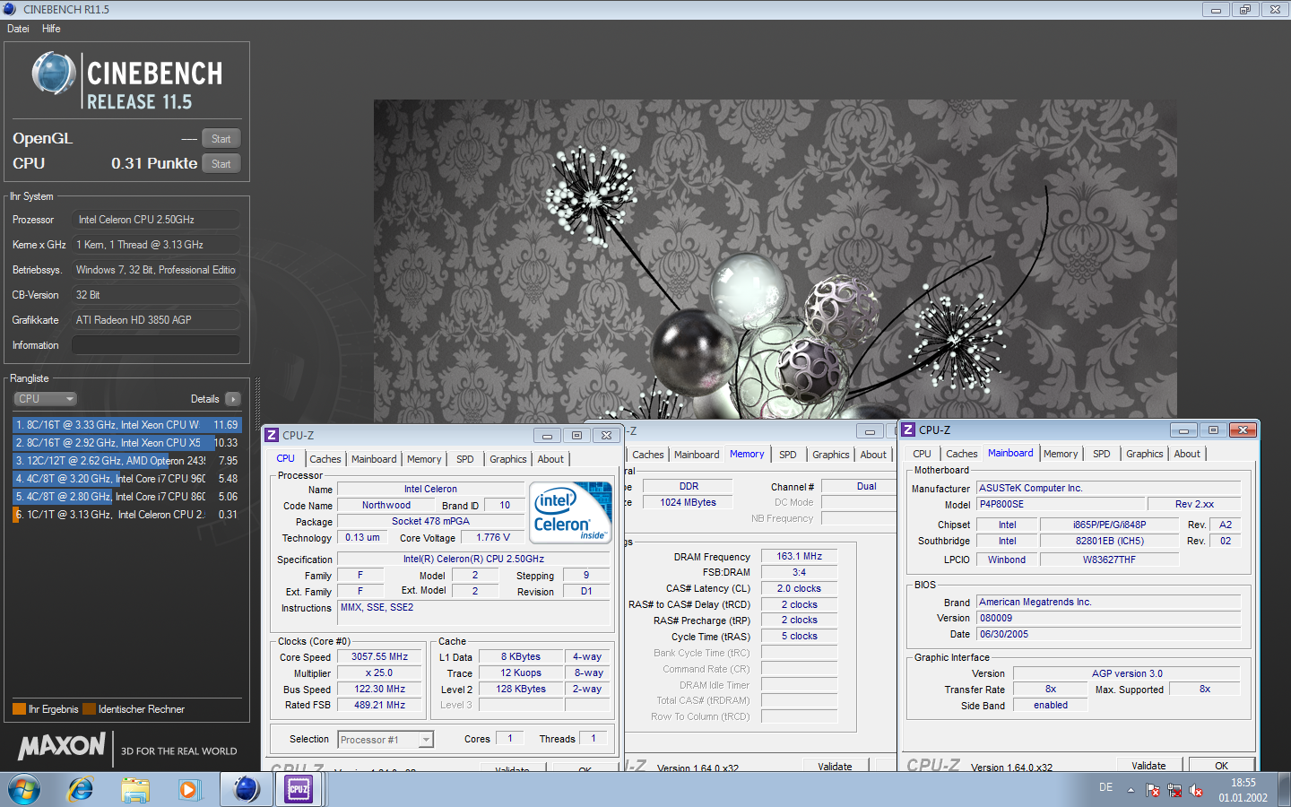Open CPU tab in Mainboard CPU-Z window
The image size is (1291, 807).
pos(922,454)
